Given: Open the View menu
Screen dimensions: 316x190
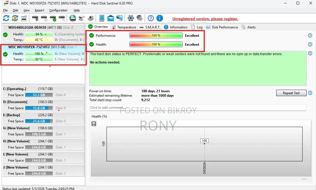Looking at the screenshot, I should point(26,10).
